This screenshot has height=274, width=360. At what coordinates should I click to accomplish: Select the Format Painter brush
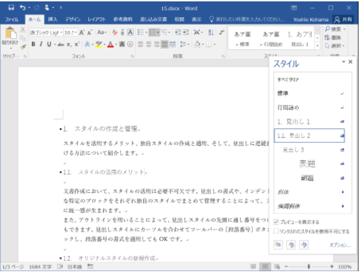click(x=23, y=47)
